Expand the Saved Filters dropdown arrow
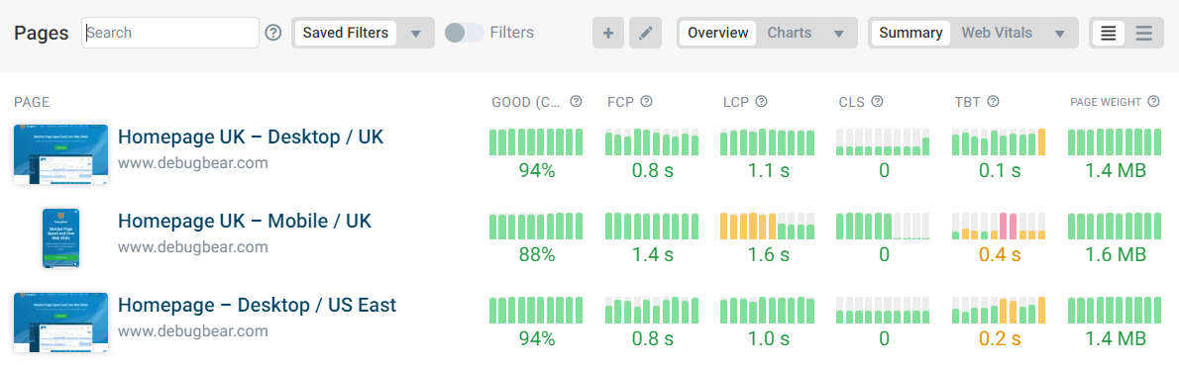 pos(416,33)
